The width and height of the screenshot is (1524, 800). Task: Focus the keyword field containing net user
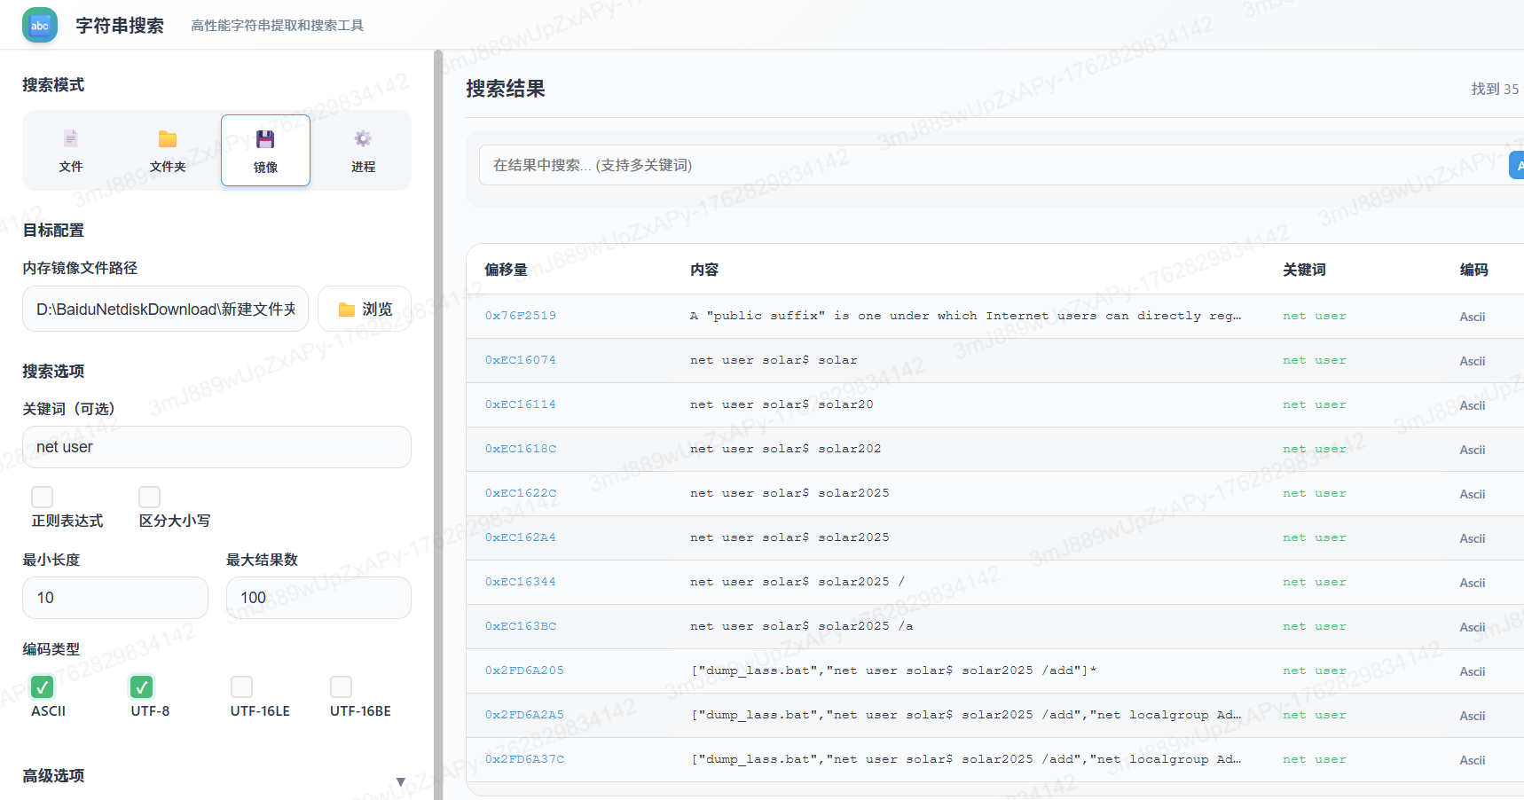click(216, 447)
